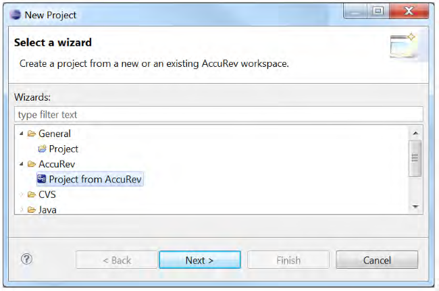This screenshot has height=291, width=439.
Task: Click the Project wizard icon
Action: [x=42, y=149]
